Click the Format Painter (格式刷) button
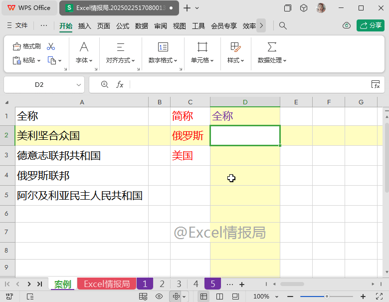389x302 pixels. click(x=26, y=46)
